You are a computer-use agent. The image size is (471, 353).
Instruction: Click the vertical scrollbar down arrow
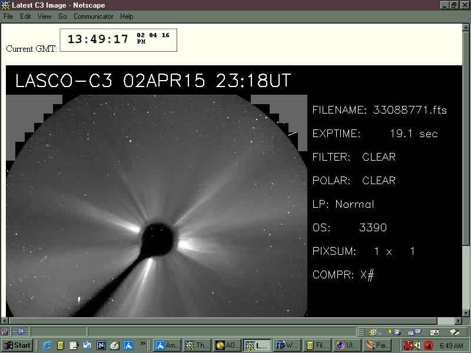(466, 314)
